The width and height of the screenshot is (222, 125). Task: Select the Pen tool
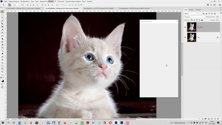2,57
